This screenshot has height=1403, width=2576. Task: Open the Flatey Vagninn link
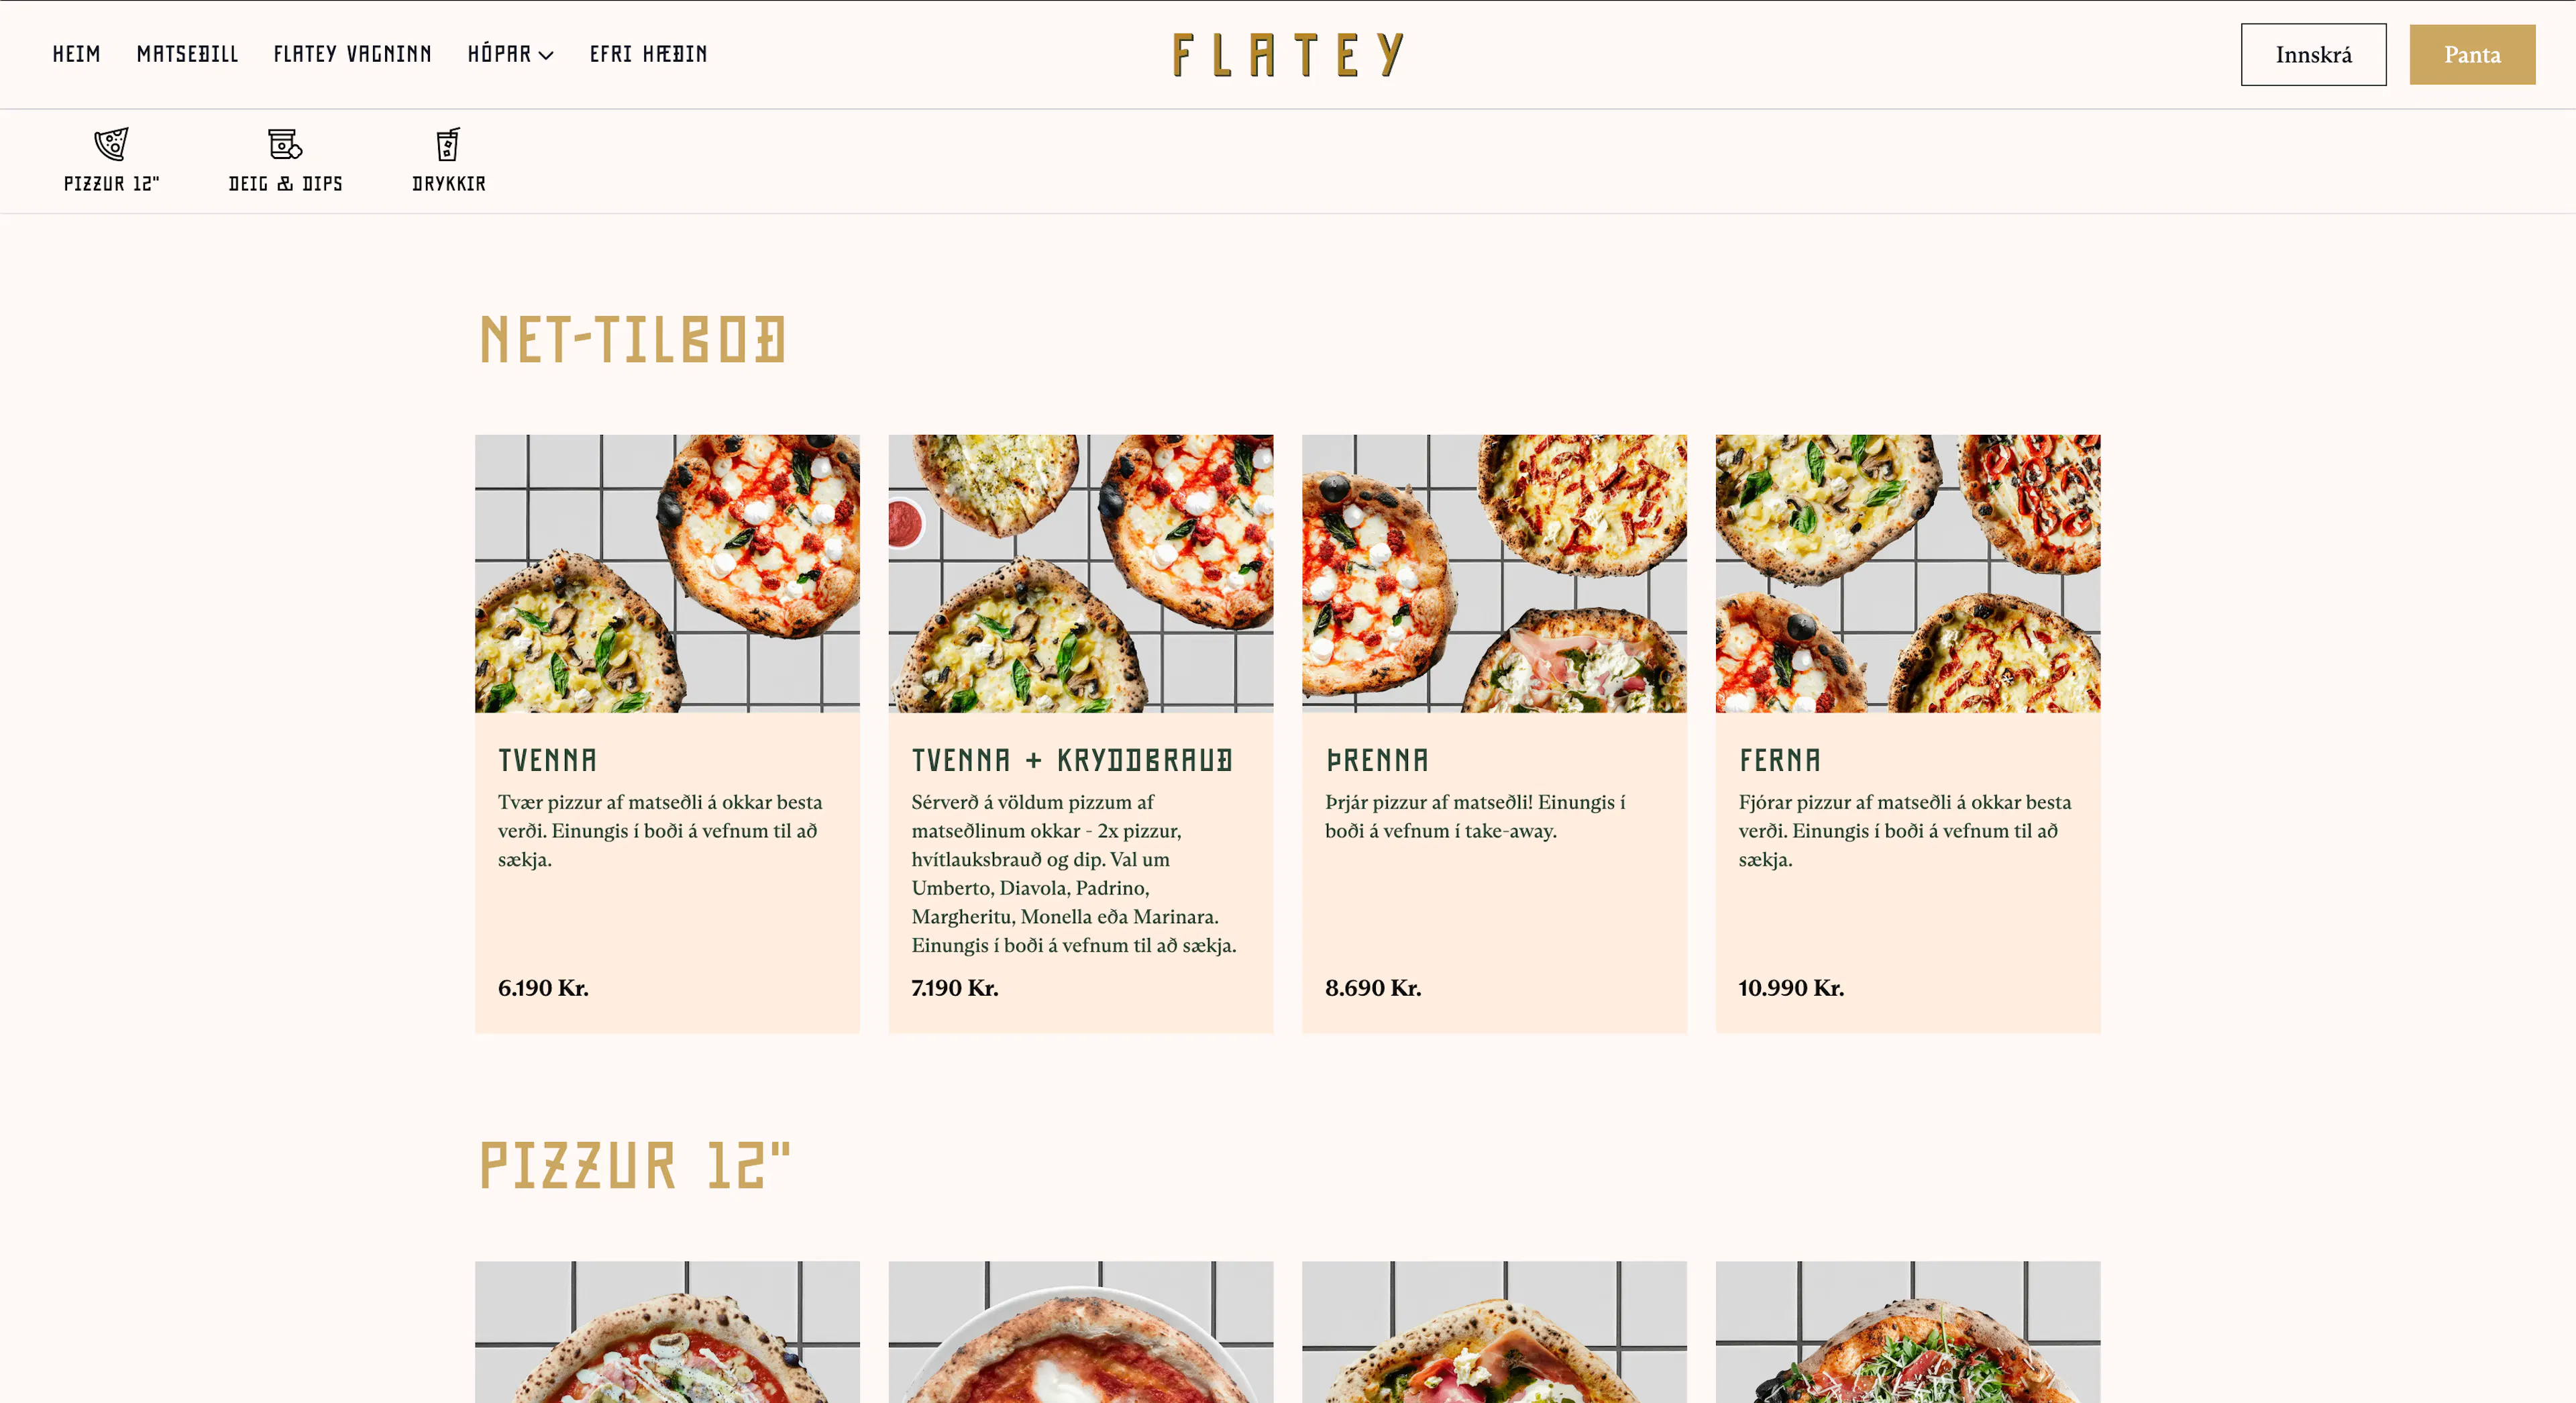(x=353, y=54)
